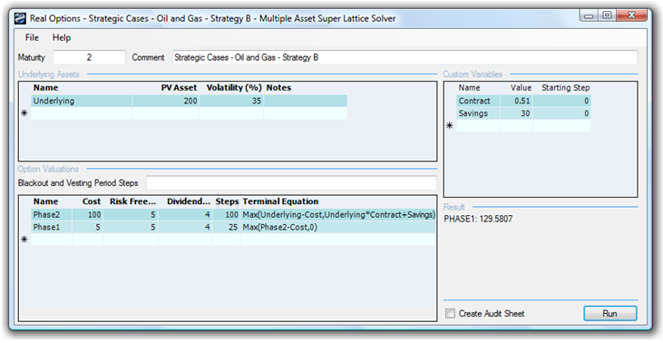Viewport: 663px width, 343px height.
Task: Select the Savings value 30
Action: pos(516,113)
